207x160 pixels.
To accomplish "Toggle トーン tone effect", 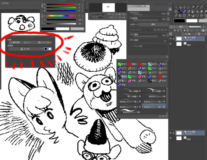I will click(x=27, y=43).
